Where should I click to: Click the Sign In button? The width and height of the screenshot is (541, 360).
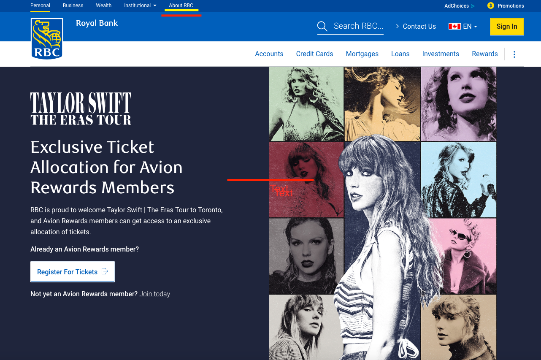pyautogui.click(x=507, y=27)
